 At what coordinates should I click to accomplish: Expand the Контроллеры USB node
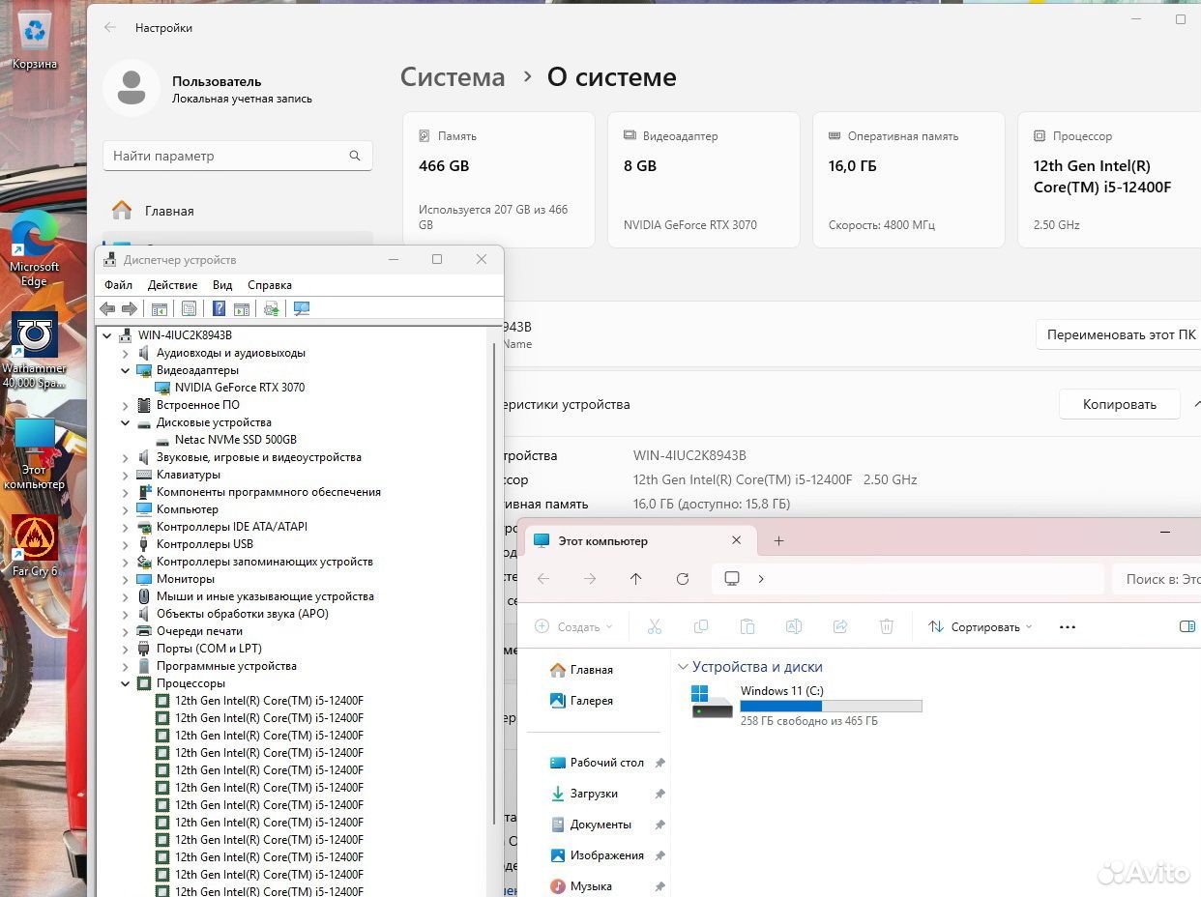[126, 544]
